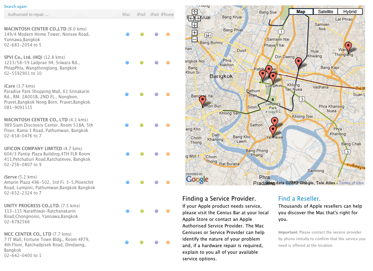Click the 'Finding a Service Provider.' heading

click(x=219, y=199)
